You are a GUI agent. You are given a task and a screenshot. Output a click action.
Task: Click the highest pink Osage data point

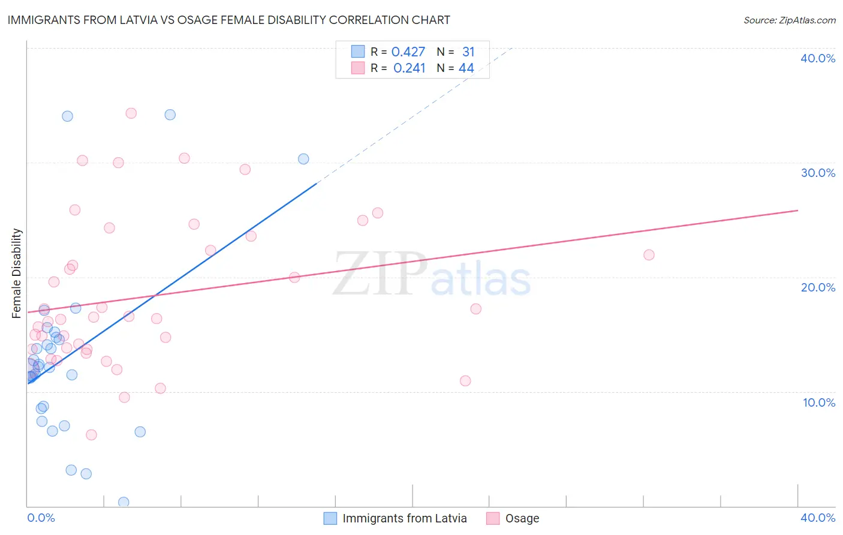click(x=131, y=113)
